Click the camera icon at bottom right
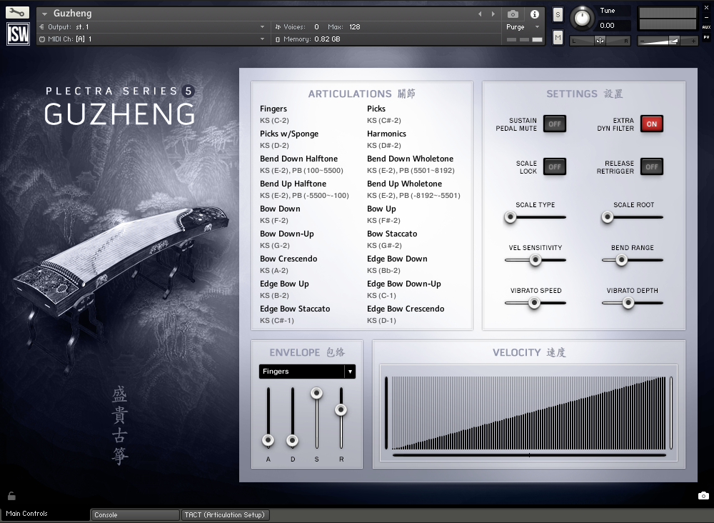This screenshot has height=523, width=714. pyautogui.click(x=703, y=495)
